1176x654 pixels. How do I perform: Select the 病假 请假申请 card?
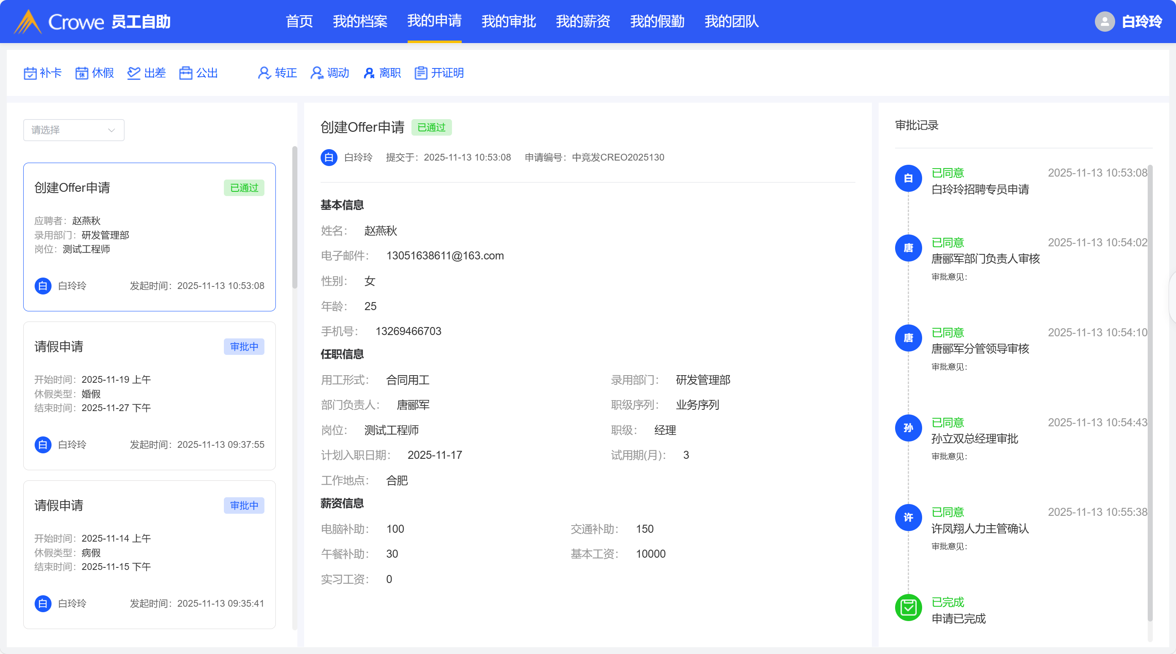[x=149, y=554]
